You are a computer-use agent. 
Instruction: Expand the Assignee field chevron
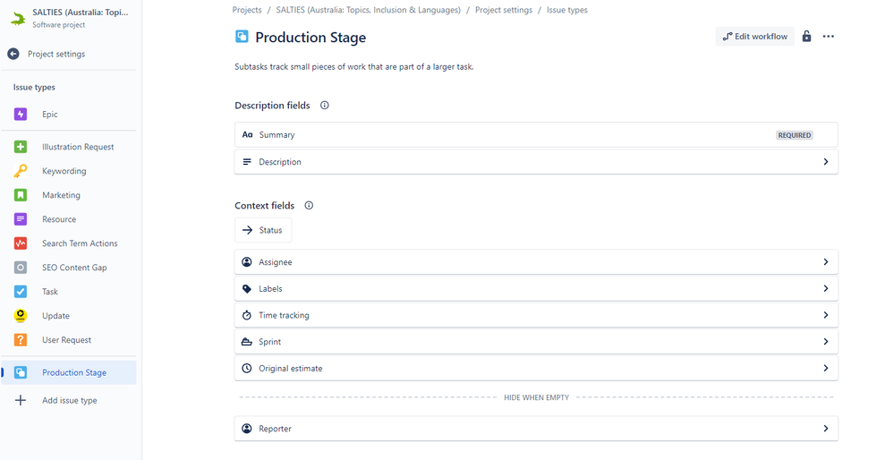(x=825, y=262)
